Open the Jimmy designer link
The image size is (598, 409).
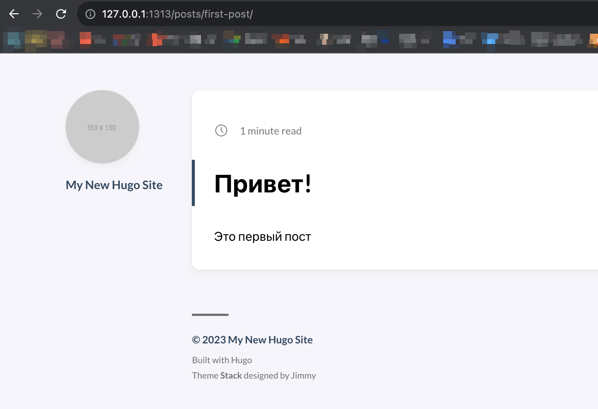pos(303,376)
